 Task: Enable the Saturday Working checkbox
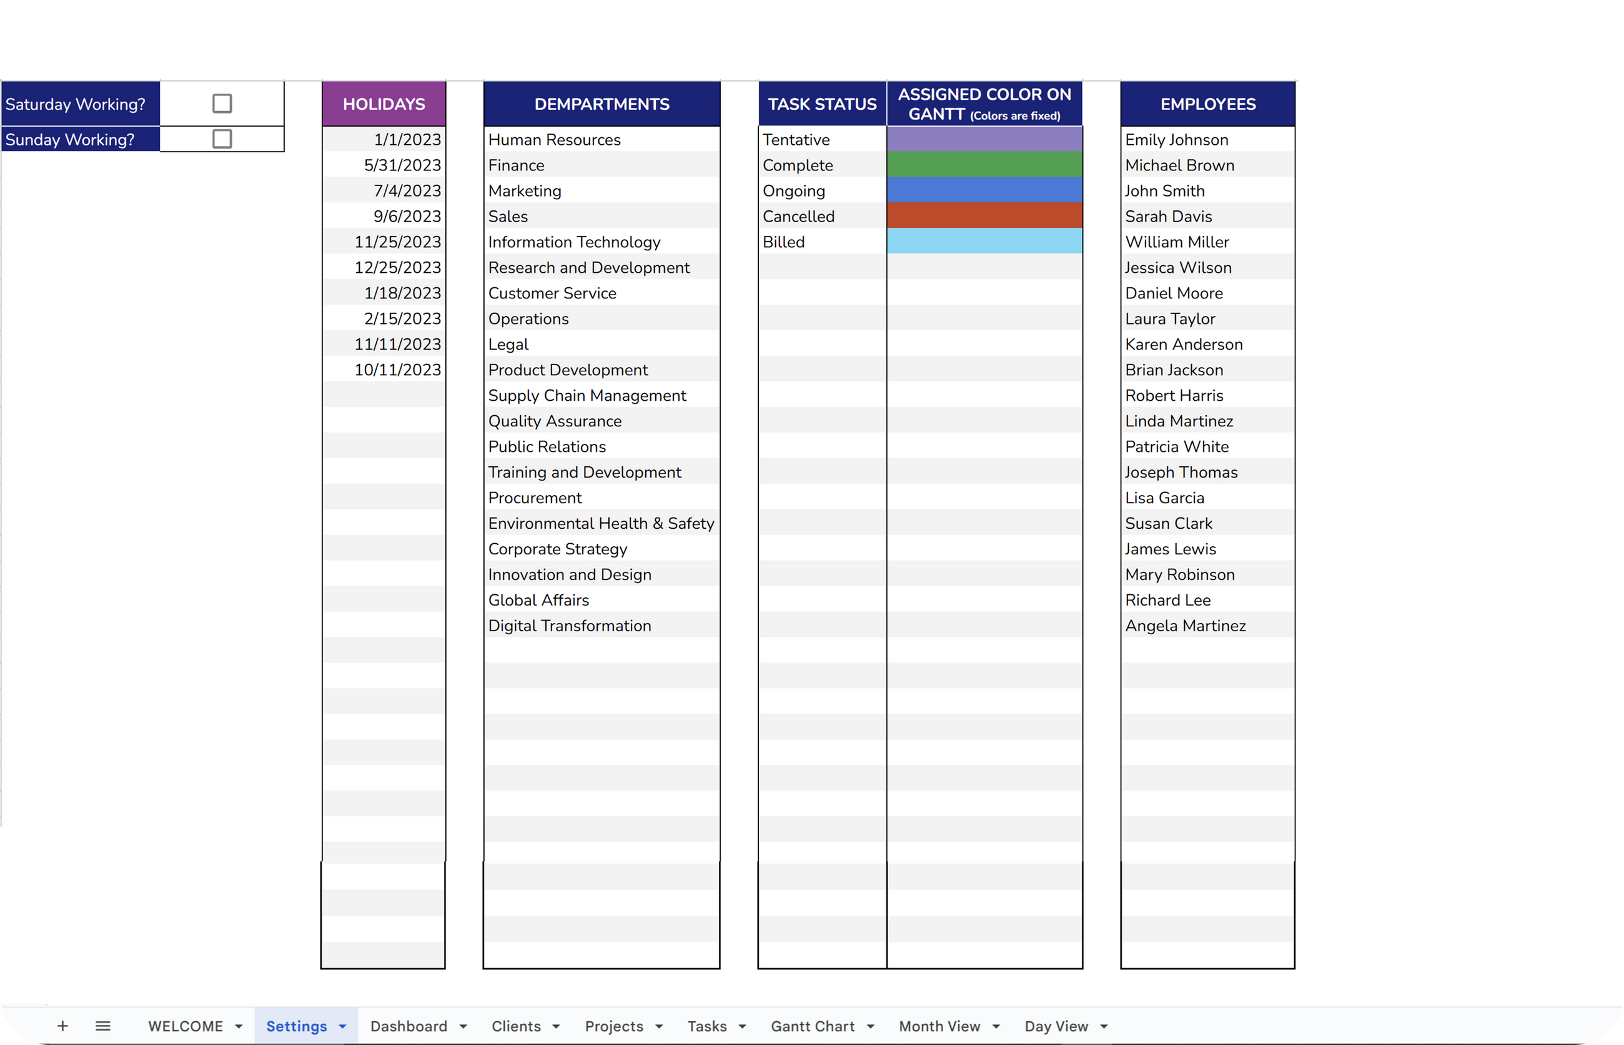[222, 104]
